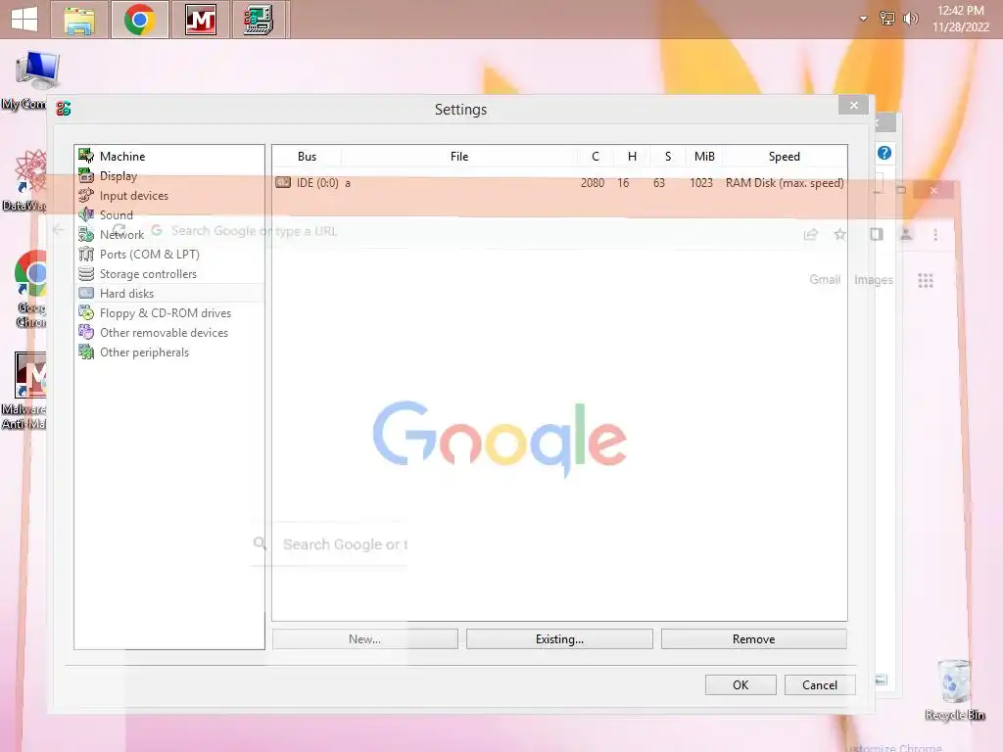
Task: Click Chrome's address bar field
Action: 473,231
